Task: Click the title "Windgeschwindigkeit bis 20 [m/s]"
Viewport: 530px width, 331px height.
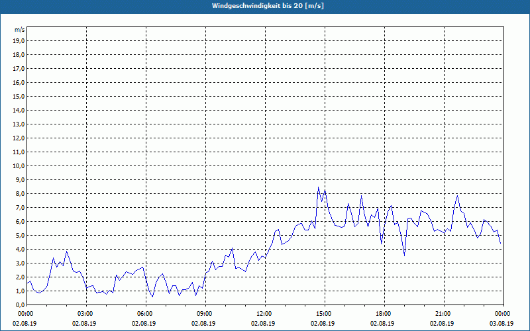Action: (268, 6)
